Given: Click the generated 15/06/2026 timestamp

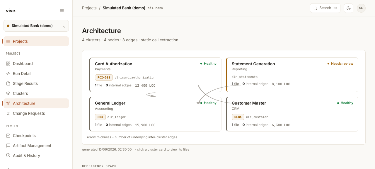Looking at the screenshot, I should point(107,149).
